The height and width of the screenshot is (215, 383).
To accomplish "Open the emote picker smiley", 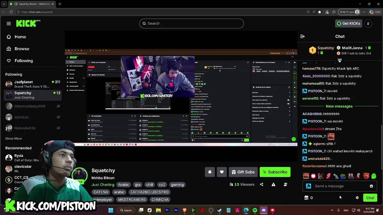I will tap(371, 186).
